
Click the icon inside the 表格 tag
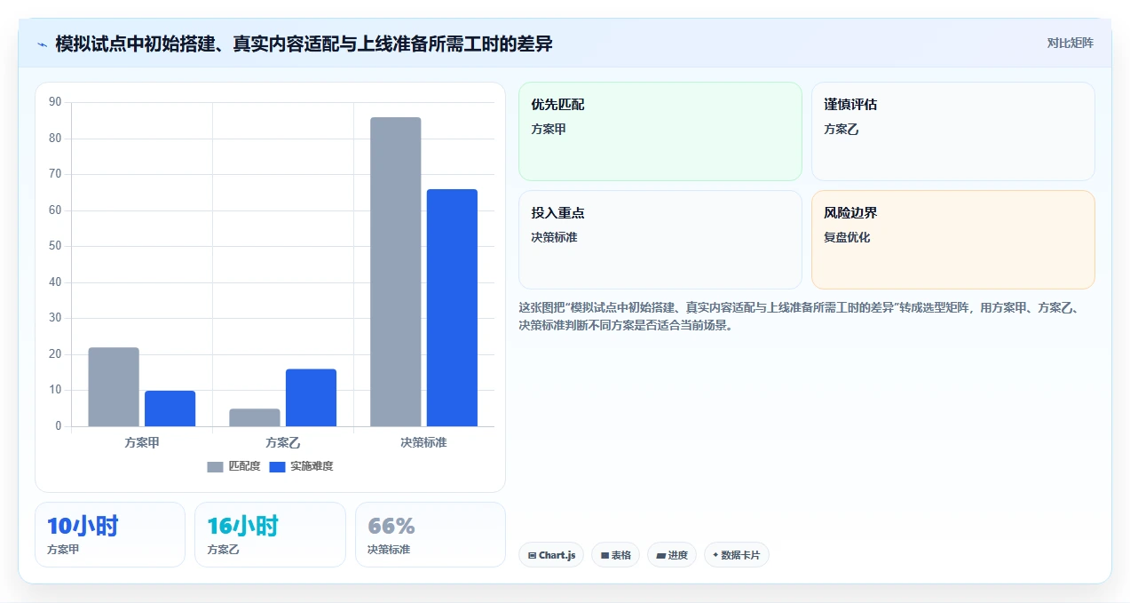pos(605,555)
